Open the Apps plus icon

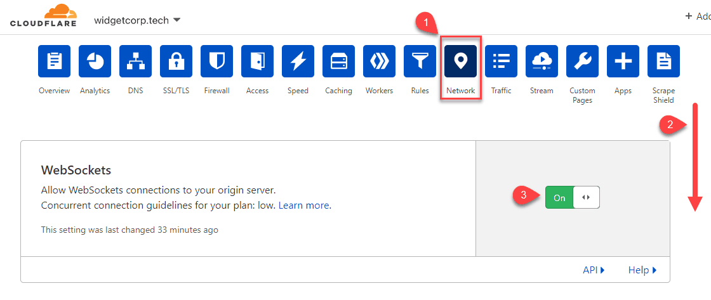[623, 62]
